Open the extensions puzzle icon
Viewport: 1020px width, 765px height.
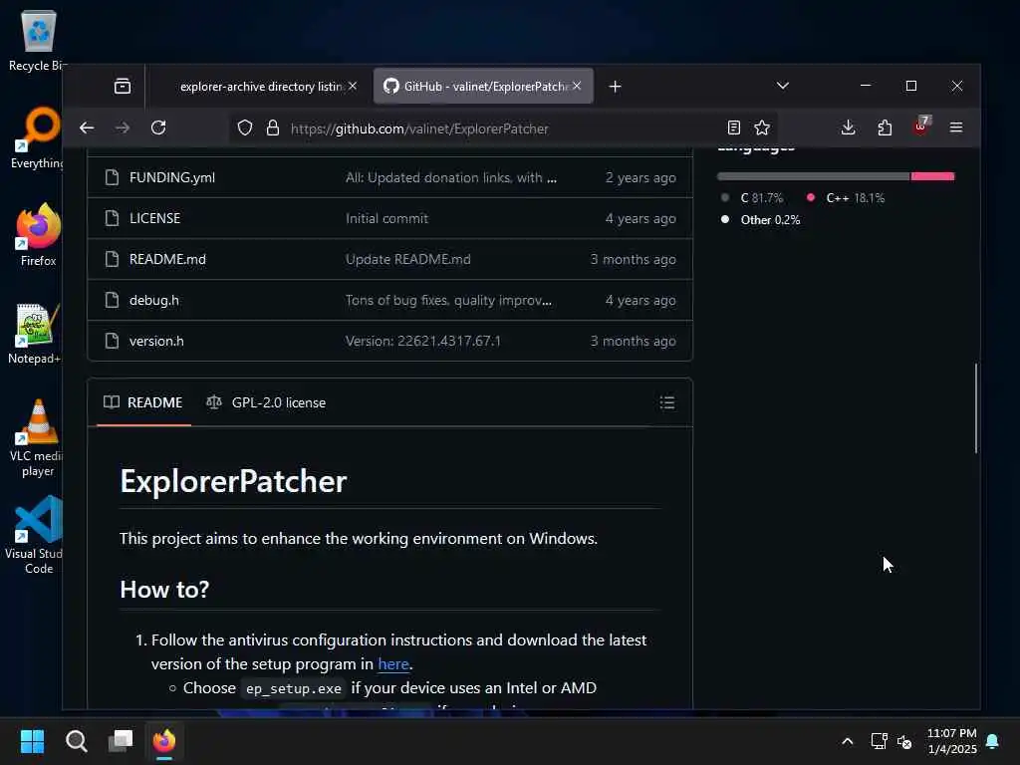(x=885, y=128)
